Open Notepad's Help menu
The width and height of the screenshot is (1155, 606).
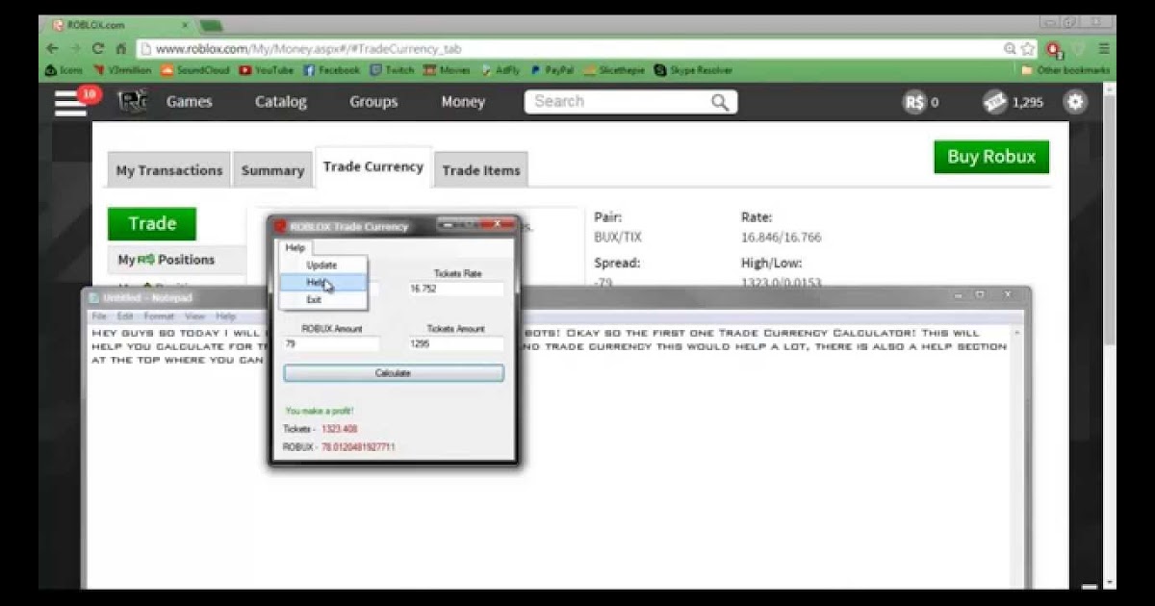pos(225,316)
